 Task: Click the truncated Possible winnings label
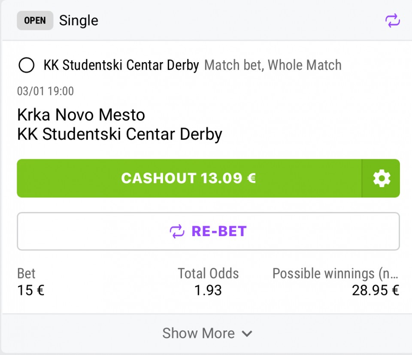[336, 273]
